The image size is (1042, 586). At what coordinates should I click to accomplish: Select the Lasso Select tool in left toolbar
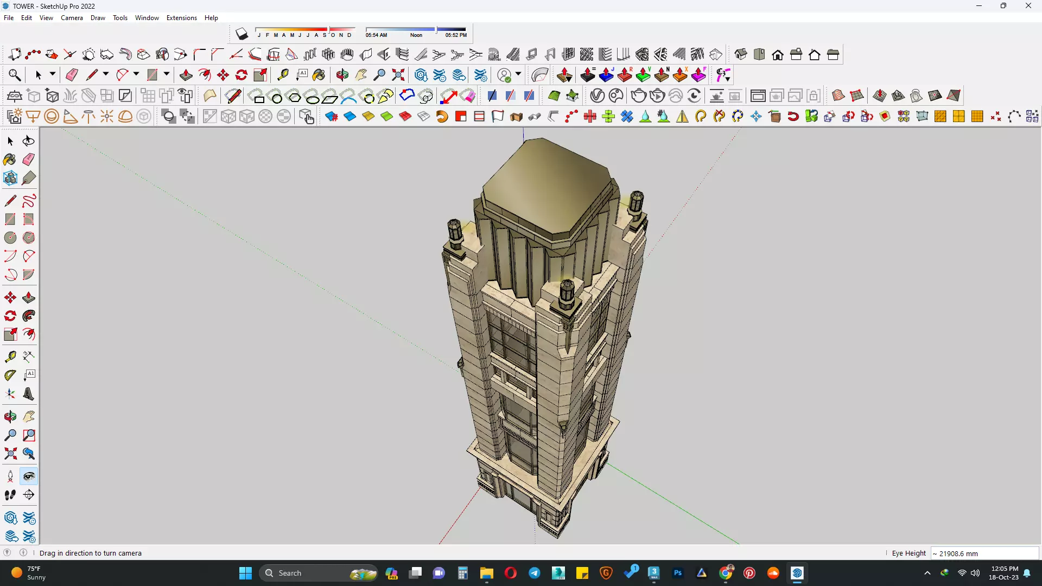pos(29,141)
